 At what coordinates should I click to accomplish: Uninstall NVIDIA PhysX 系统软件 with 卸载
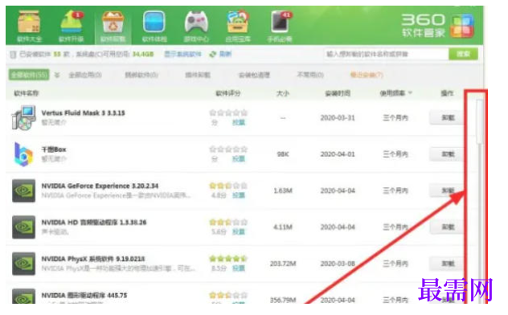(x=448, y=264)
